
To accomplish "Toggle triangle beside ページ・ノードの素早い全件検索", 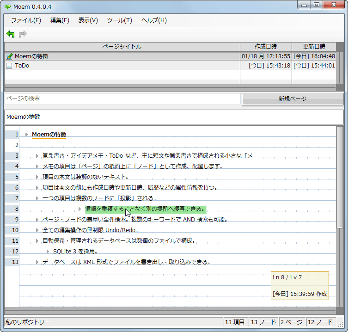I will click(x=37, y=220).
